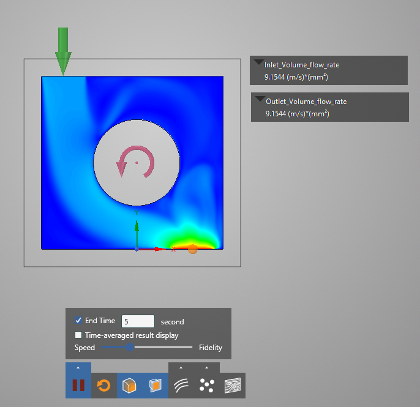This screenshot has width=420, height=407.
Task: Collapse the Outlet_Volume_flow_rate monitor
Action: click(260, 99)
